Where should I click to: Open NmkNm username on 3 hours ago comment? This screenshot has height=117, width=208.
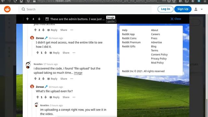45,105
